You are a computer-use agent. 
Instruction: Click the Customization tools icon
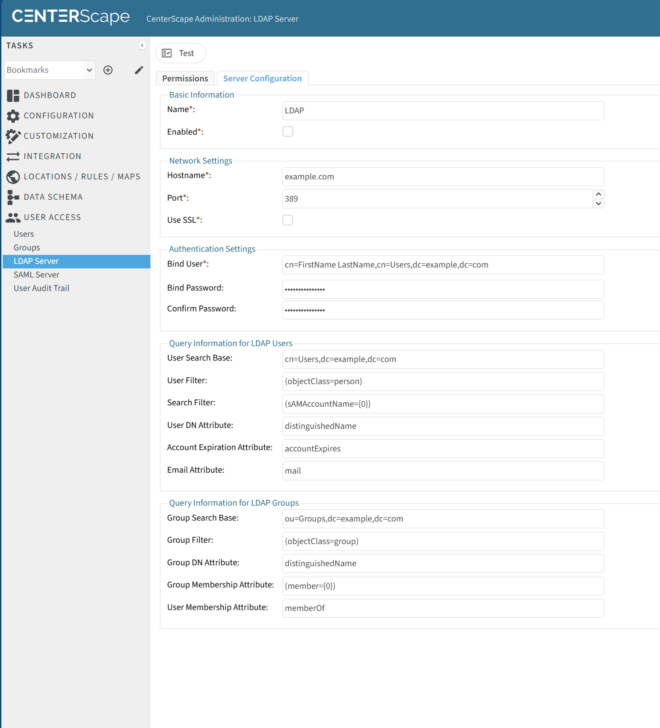click(13, 136)
